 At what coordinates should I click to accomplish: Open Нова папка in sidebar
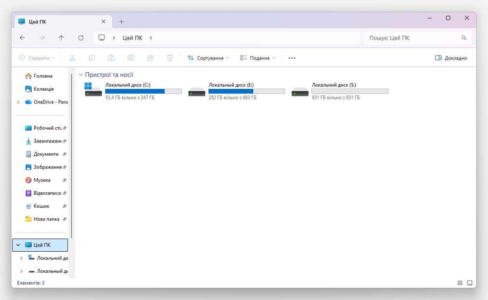pyautogui.click(x=42, y=219)
